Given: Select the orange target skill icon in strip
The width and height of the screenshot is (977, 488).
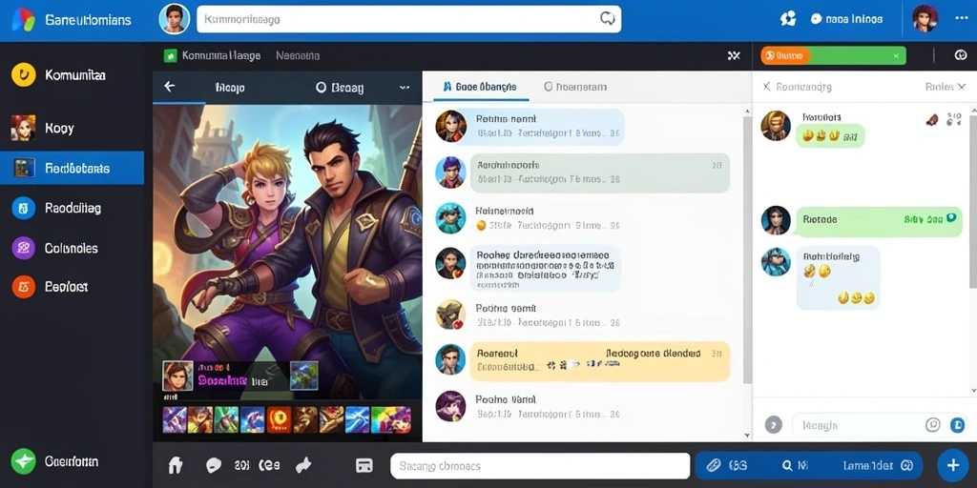Looking at the screenshot, I should (280, 419).
